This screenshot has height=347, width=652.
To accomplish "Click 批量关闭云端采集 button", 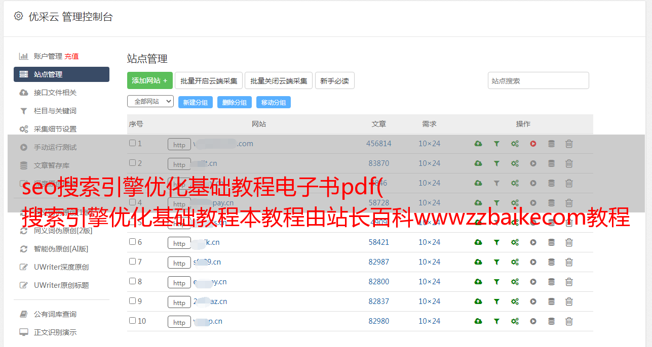I will click(279, 80).
